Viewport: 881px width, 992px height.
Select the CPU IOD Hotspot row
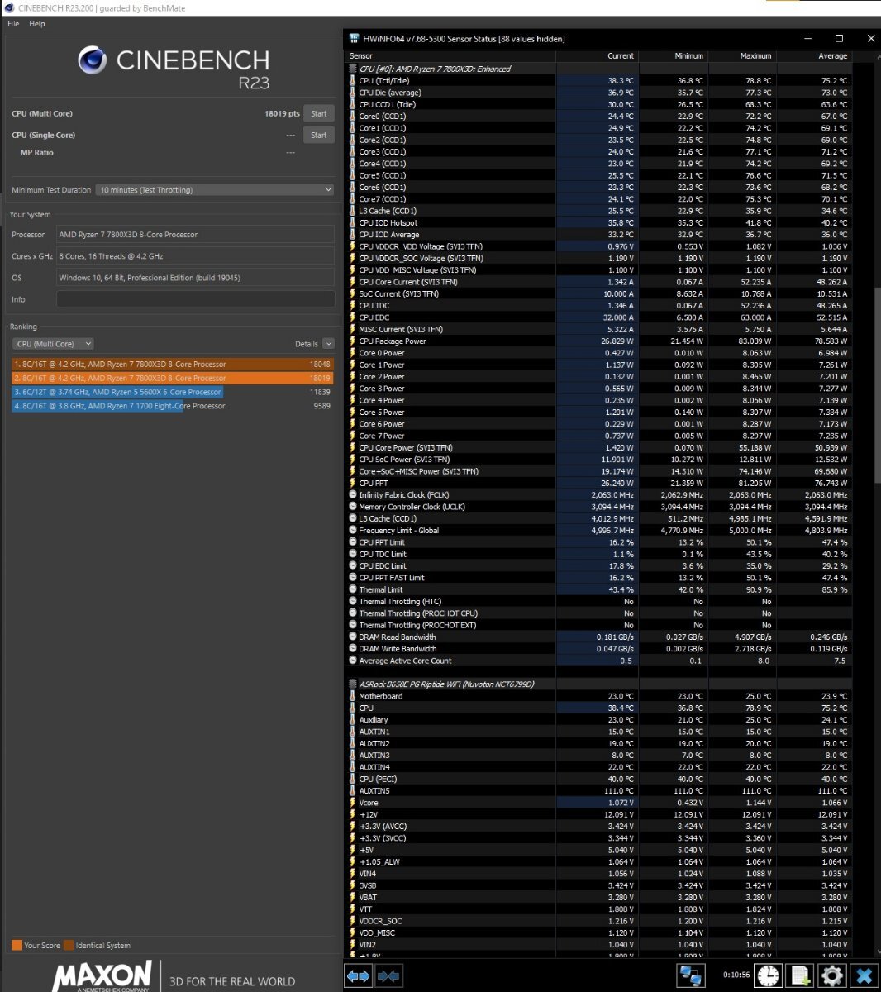599,222
